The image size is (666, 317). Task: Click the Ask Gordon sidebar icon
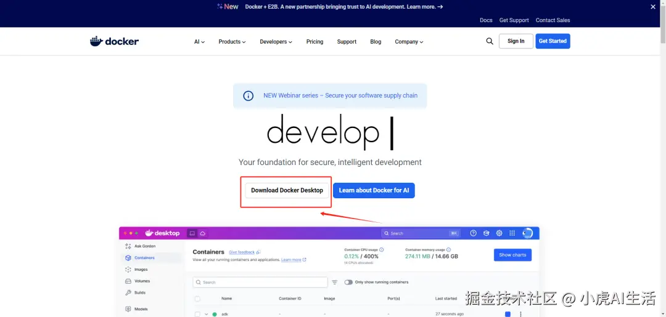(x=128, y=246)
